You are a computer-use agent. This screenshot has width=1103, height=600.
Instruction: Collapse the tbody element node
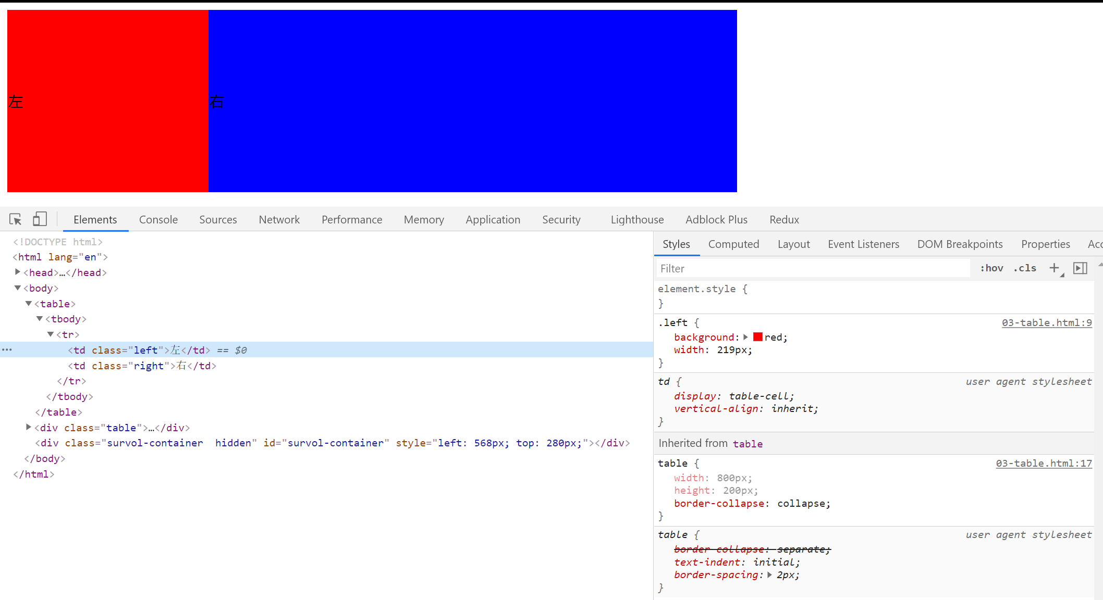click(40, 318)
